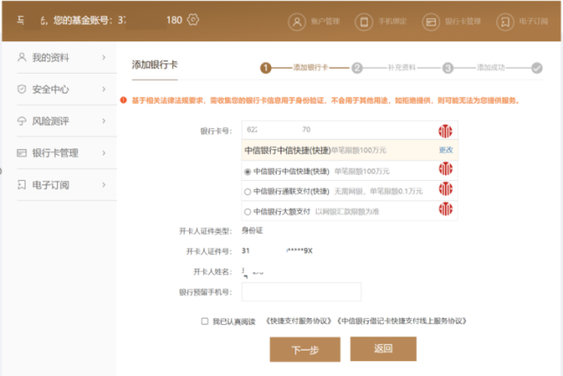Viewport: 563px width, 376px height.
Task: Click the 身份证 ID type value
Action: click(252, 230)
